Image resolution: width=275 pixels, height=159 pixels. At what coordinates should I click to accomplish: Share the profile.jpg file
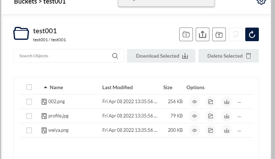click(210, 116)
